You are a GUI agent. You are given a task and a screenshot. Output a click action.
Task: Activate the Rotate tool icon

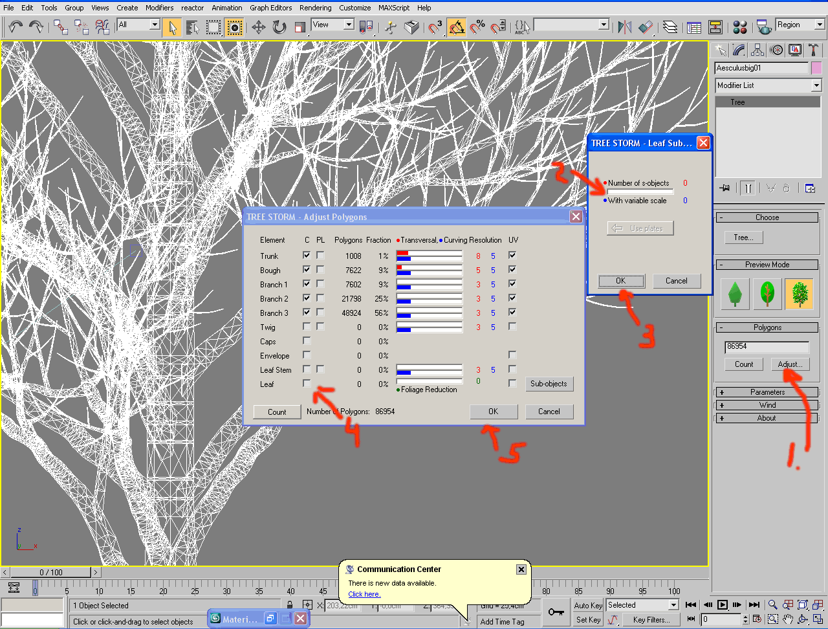pos(279,27)
